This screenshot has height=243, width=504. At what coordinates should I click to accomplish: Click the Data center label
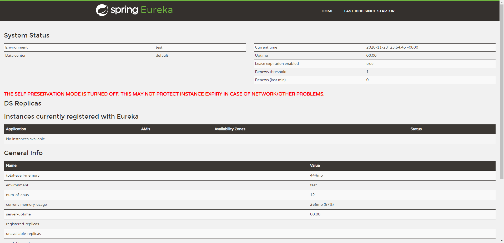coord(16,55)
